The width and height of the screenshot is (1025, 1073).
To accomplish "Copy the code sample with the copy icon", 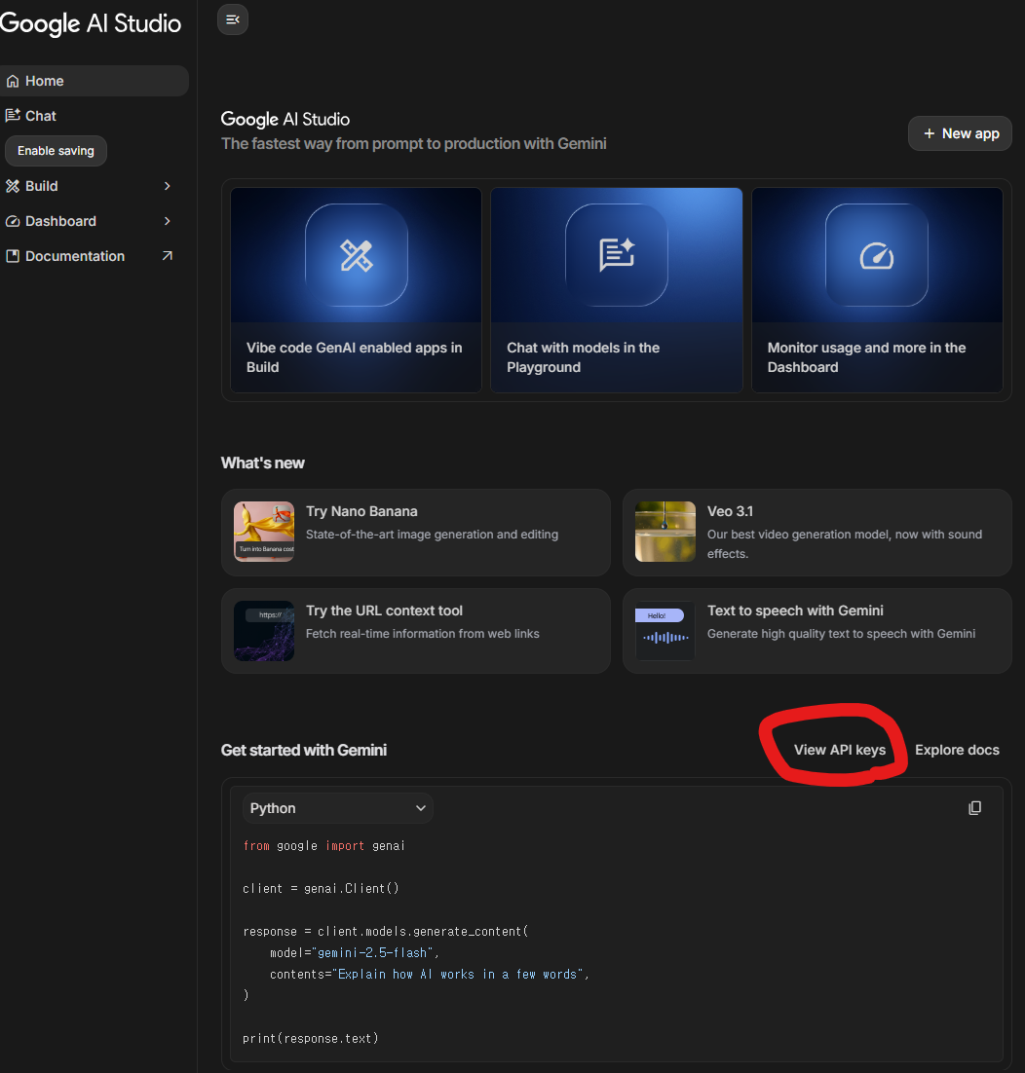I will 975,808.
